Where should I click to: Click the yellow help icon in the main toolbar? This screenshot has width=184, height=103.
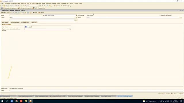coord(50,6)
